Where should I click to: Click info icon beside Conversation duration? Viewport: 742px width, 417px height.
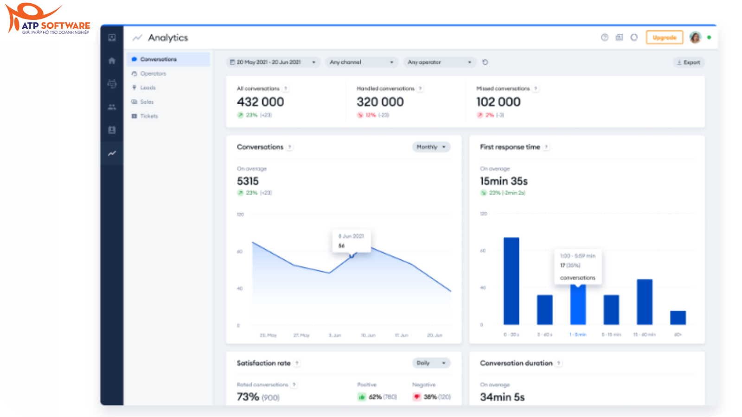(x=559, y=363)
